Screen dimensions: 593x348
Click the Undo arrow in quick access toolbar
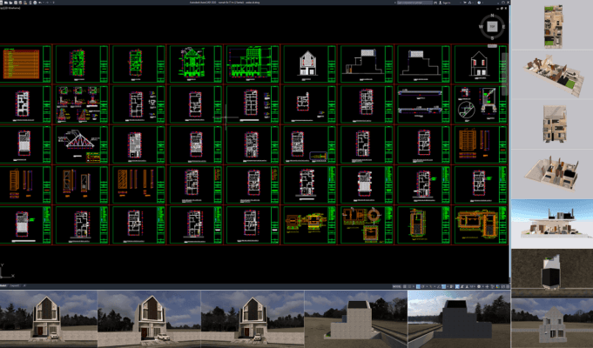click(x=40, y=3)
